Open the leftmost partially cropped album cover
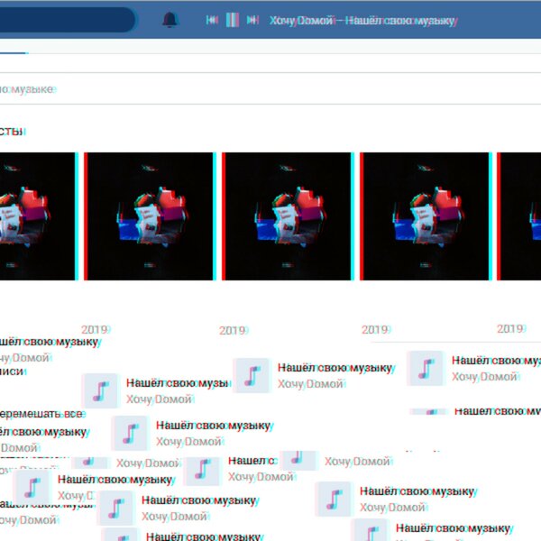 pyautogui.click(x=36, y=216)
